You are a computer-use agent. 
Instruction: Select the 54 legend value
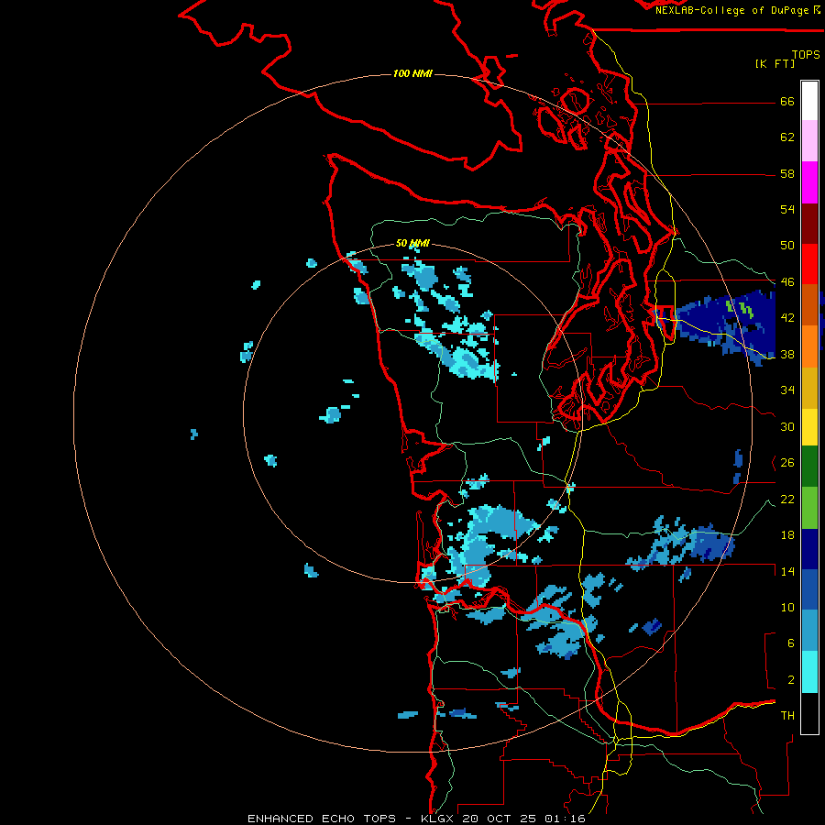click(x=787, y=209)
